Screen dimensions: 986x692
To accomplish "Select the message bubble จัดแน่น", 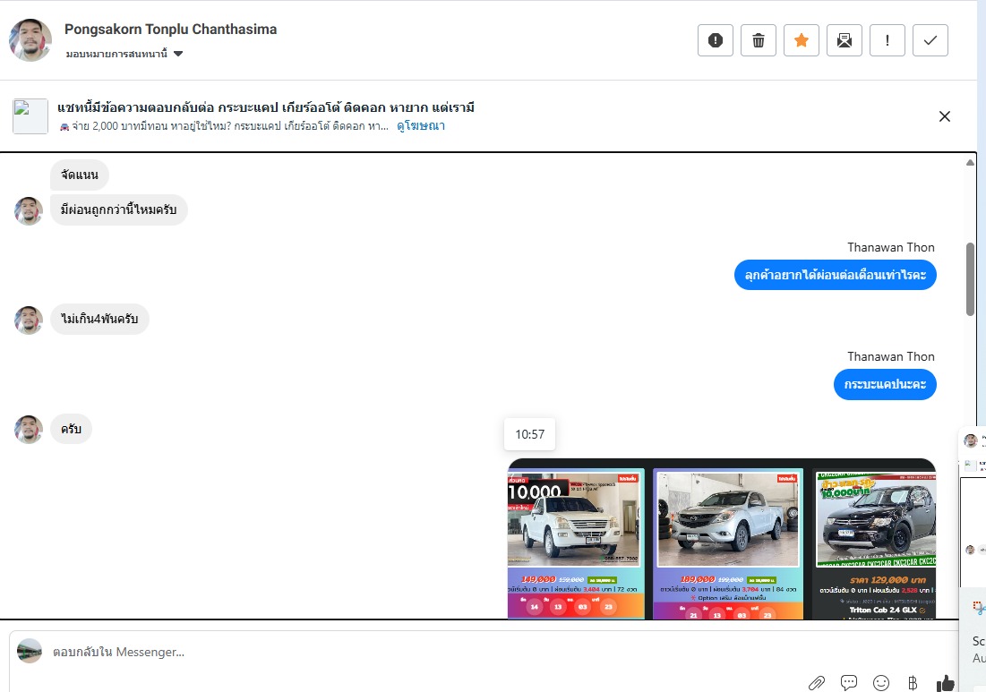I will tap(79, 175).
